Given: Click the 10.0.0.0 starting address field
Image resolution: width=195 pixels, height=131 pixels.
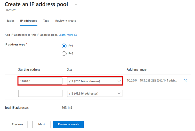Looking at the screenshot, I should click(40, 81).
